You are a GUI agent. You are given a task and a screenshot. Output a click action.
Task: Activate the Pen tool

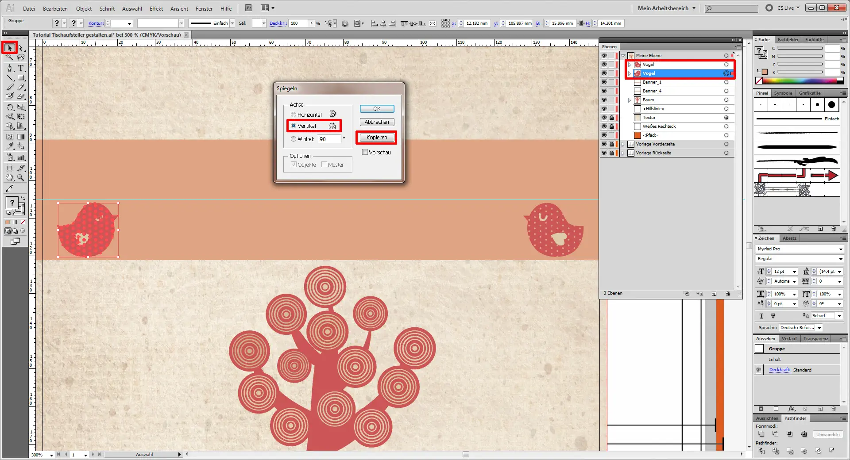coord(10,68)
